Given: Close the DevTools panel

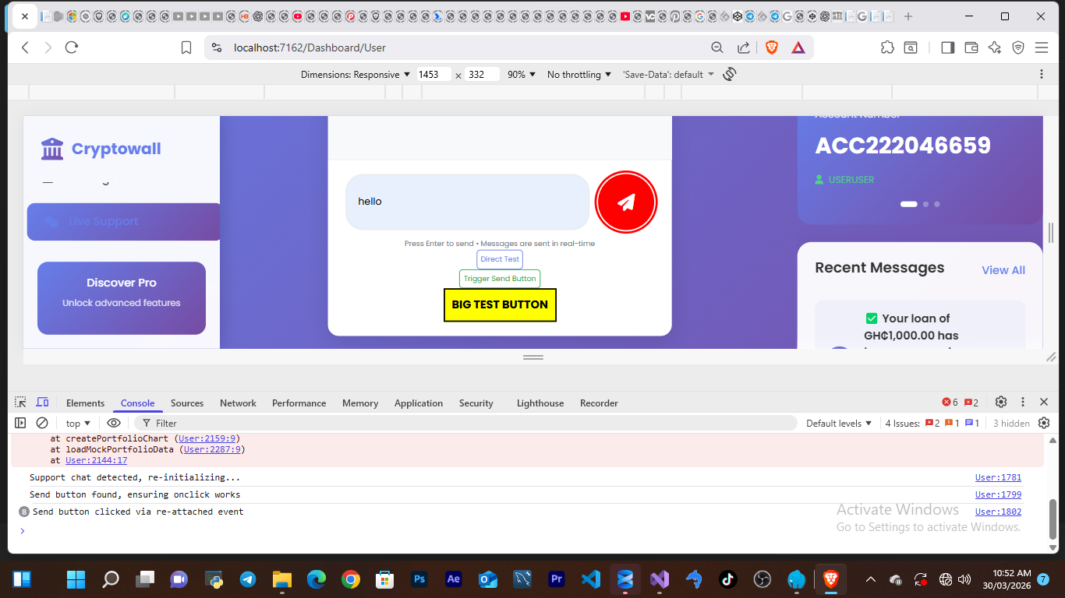Looking at the screenshot, I should pos(1044,402).
